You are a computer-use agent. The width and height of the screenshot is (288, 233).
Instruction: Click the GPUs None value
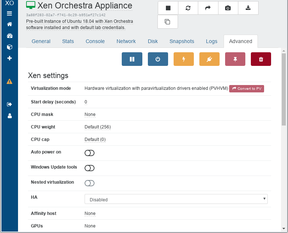pos(90,226)
